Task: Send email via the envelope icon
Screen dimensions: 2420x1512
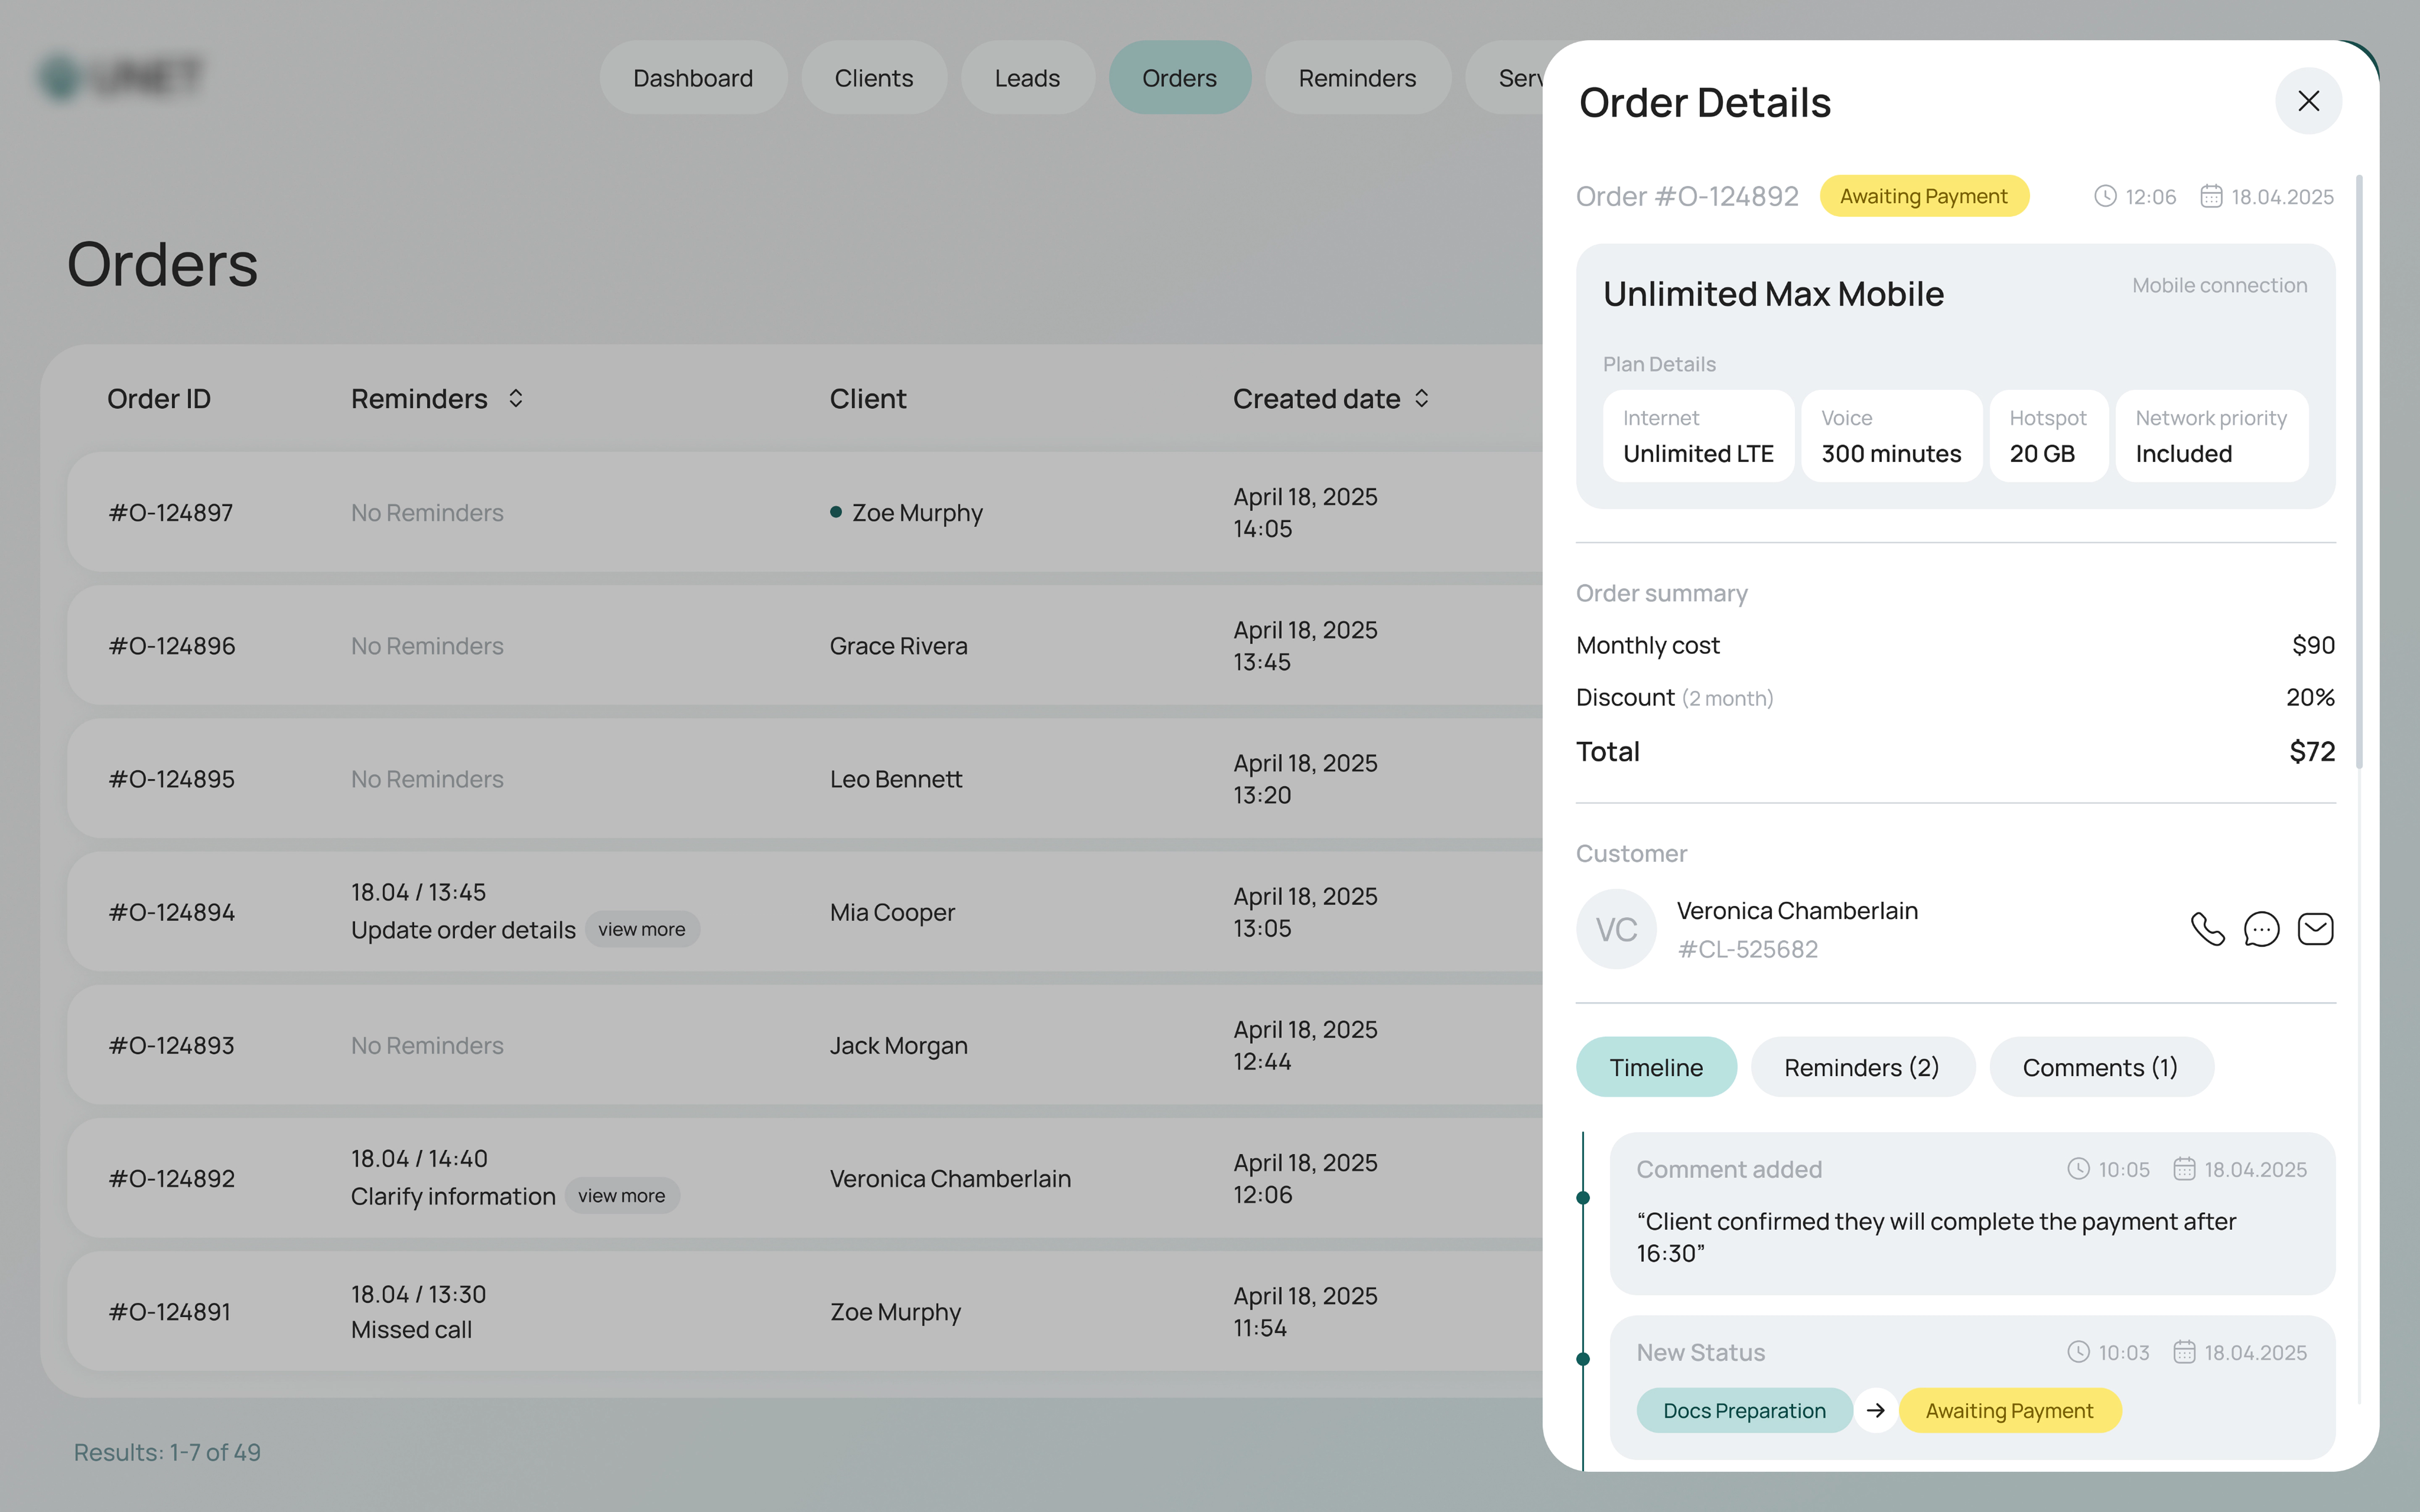Action: 2315,929
